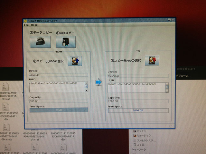Click the FROM Capacity field 300 GB
206x154 pixels.
(x=59, y=101)
